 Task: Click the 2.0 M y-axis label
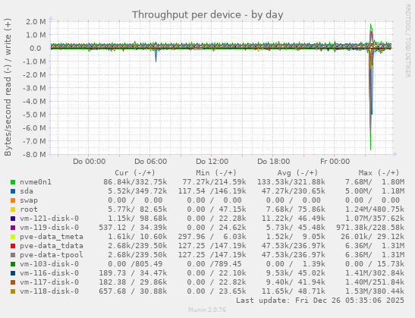click(36, 22)
